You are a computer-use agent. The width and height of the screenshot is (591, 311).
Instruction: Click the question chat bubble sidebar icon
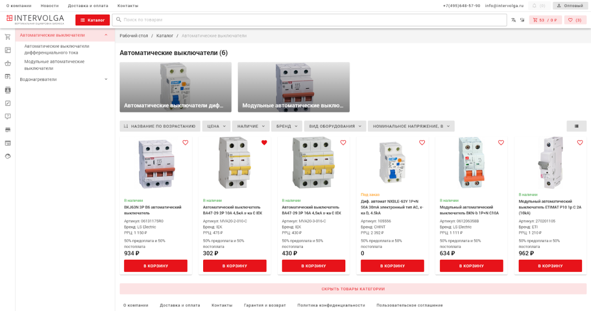coord(8,116)
